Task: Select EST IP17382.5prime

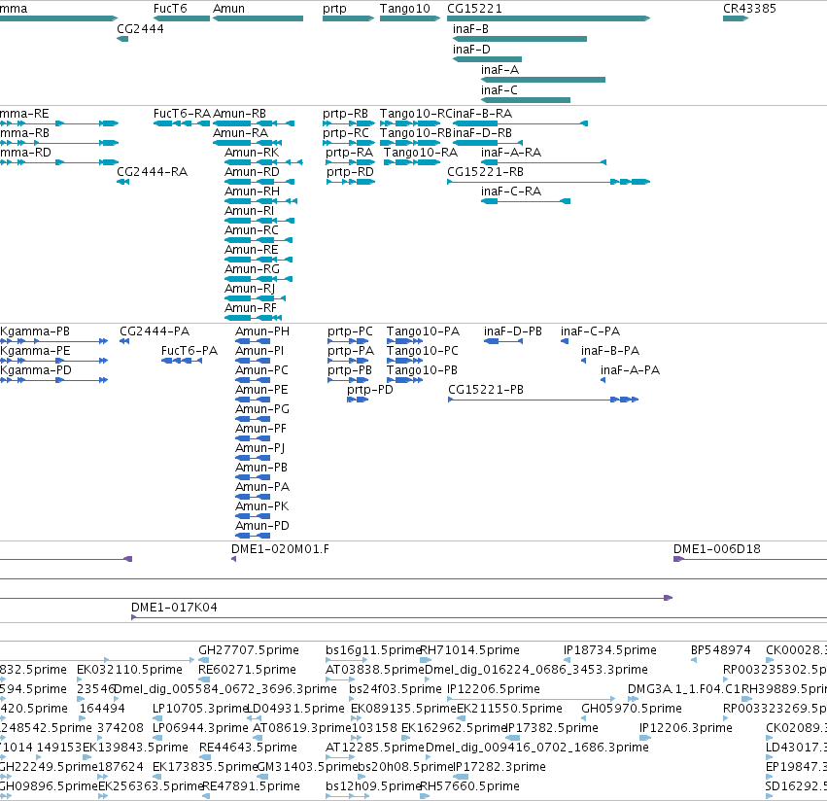Action: coord(513,737)
